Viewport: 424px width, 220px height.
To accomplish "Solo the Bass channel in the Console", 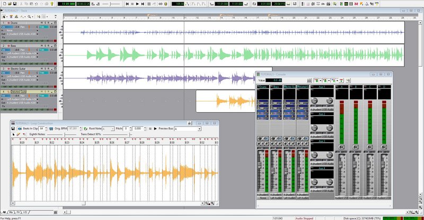I will 276,144.
